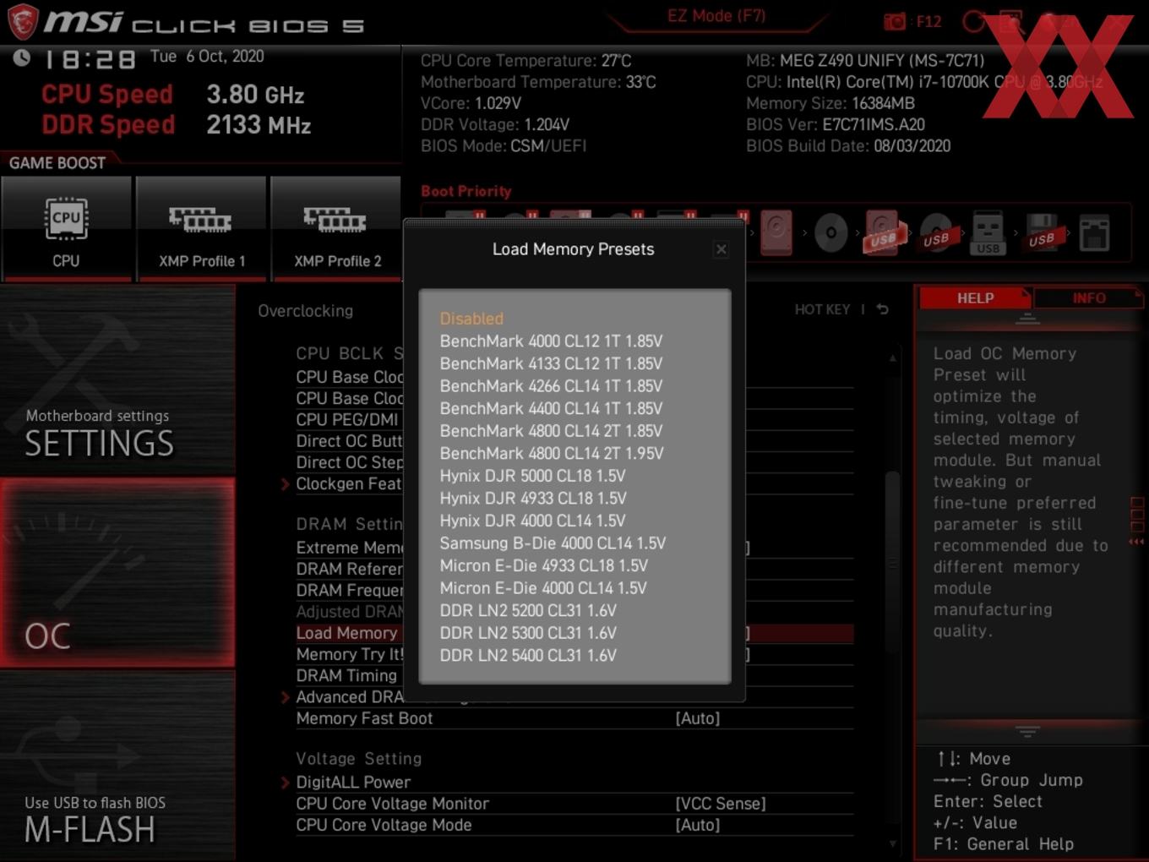This screenshot has width=1149, height=862.
Task: Open the OC section in sidebar
Action: pos(117,573)
